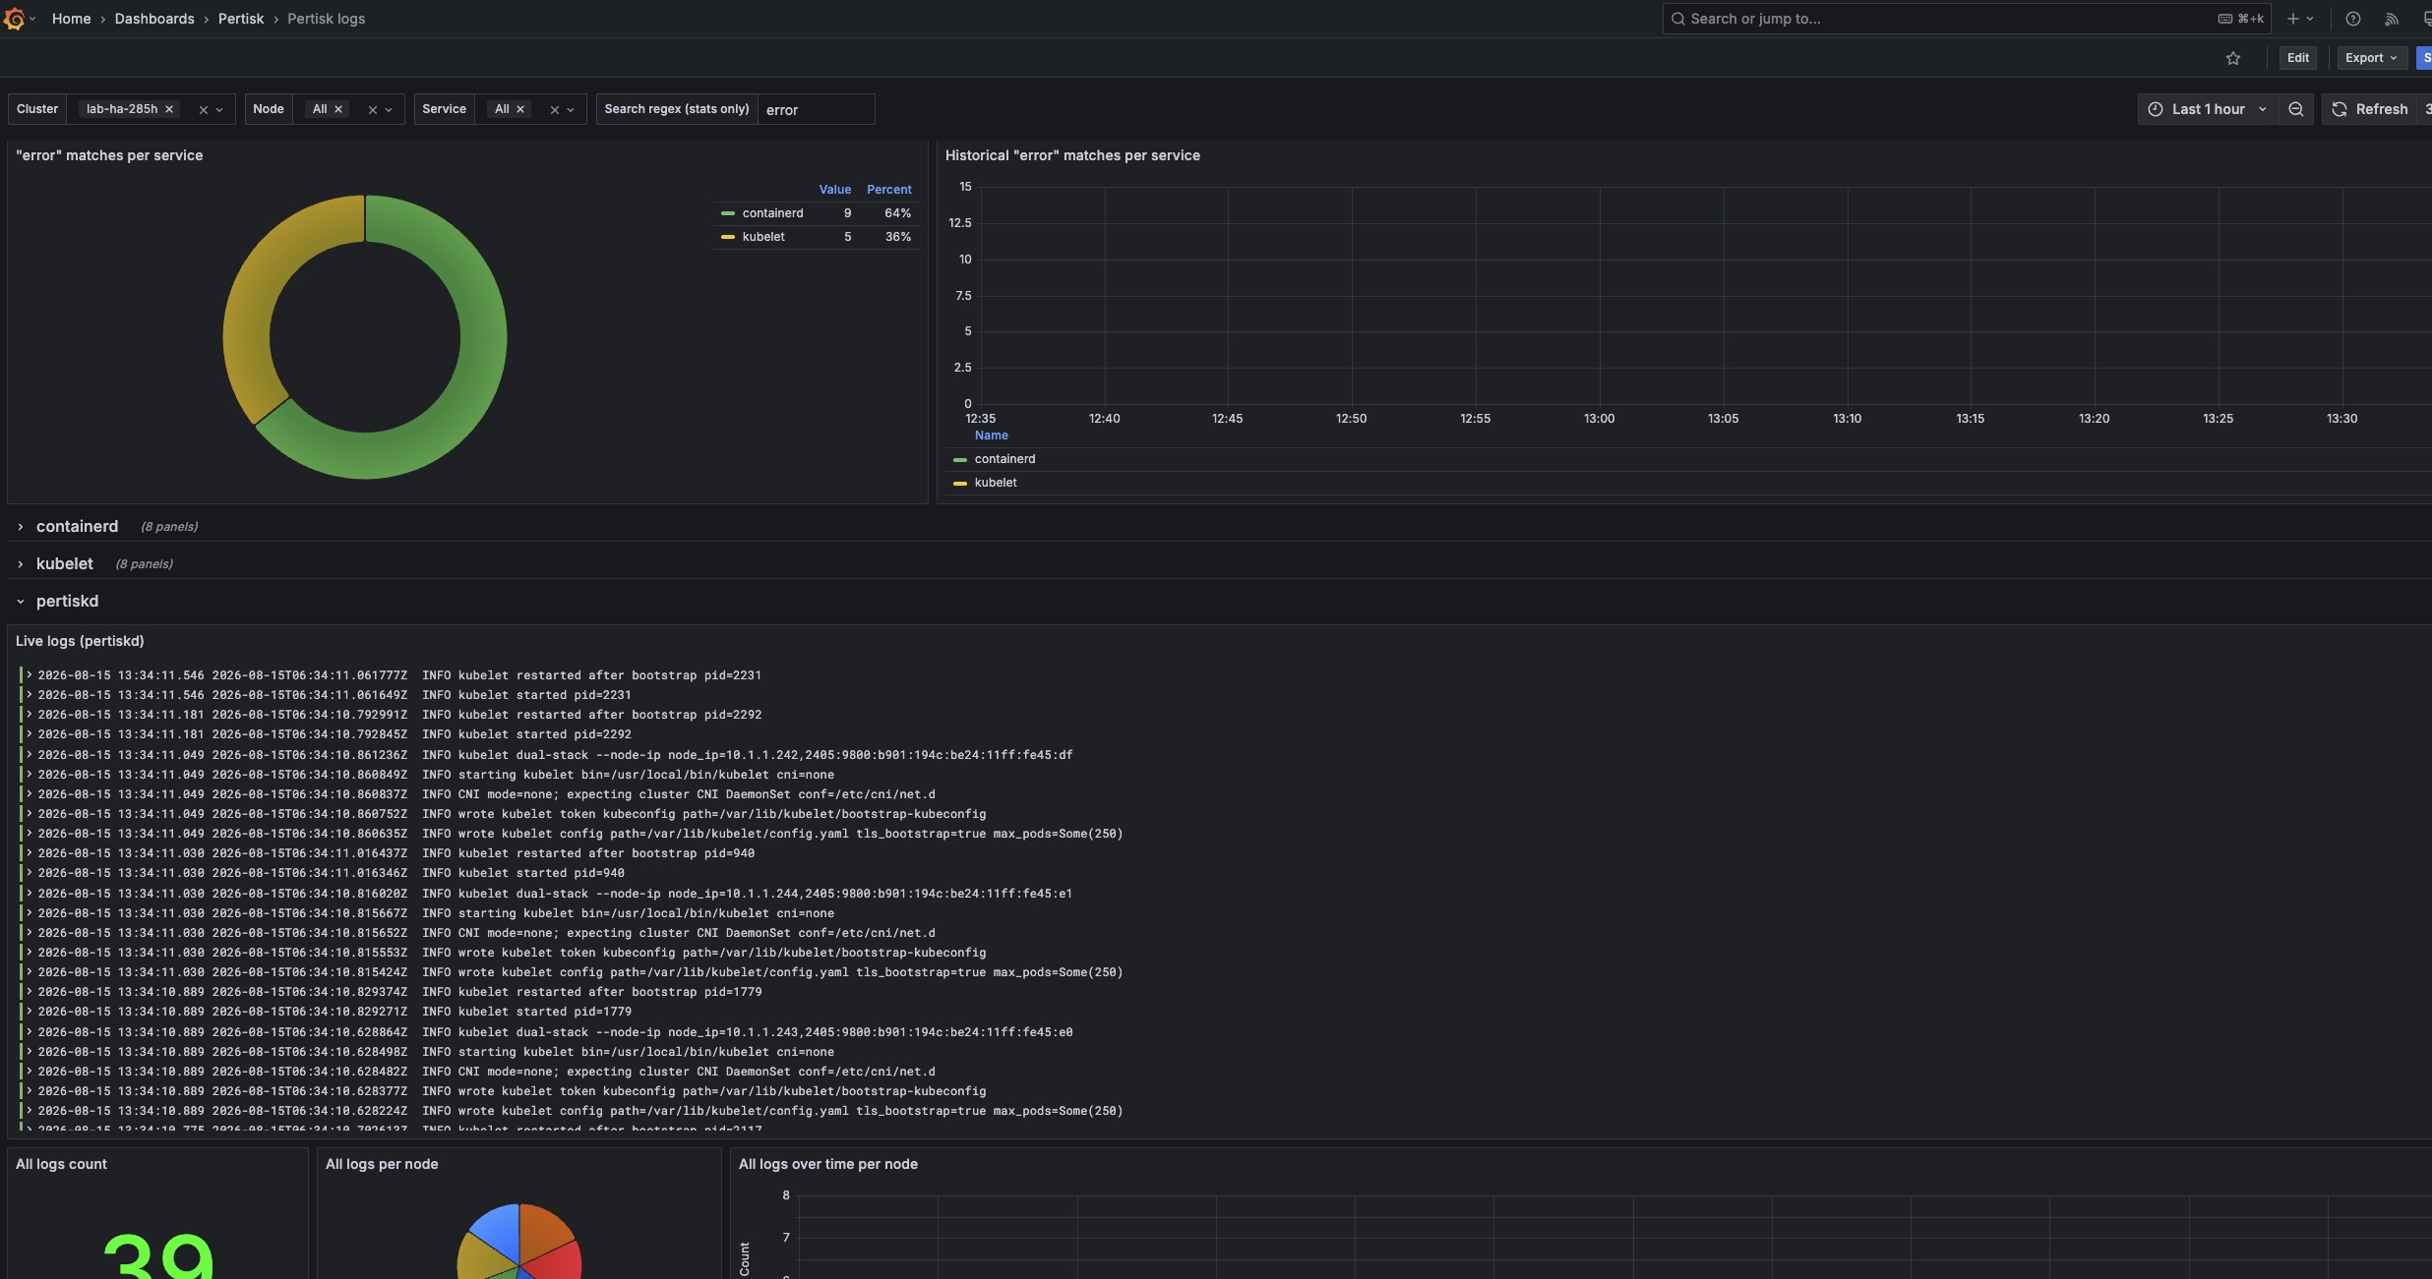This screenshot has width=2432, height=1279.
Task: Remove the lab-ha-285h cluster chip
Action: [x=169, y=109]
